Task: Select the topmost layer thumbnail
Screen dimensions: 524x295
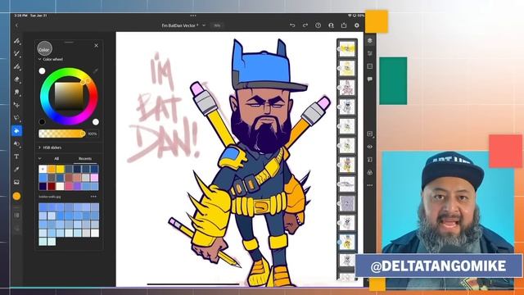Action: 347,49
